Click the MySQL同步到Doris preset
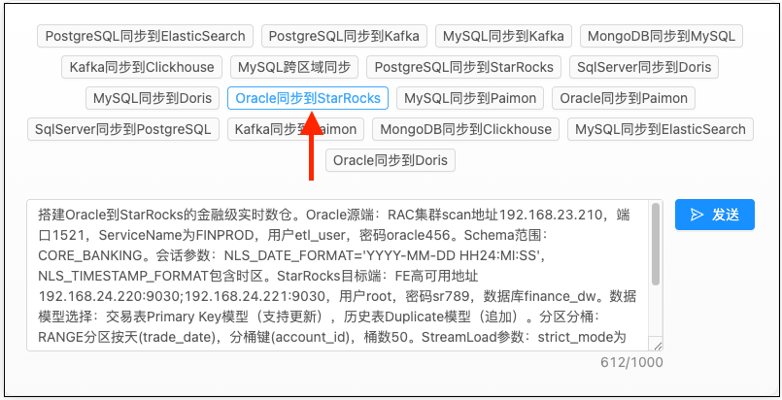Image resolution: width=782 pixels, height=400 pixels. tap(151, 98)
